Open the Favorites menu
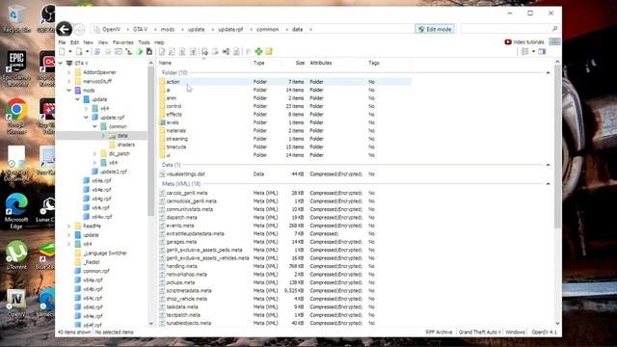This screenshot has height=347, width=617. click(x=123, y=42)
